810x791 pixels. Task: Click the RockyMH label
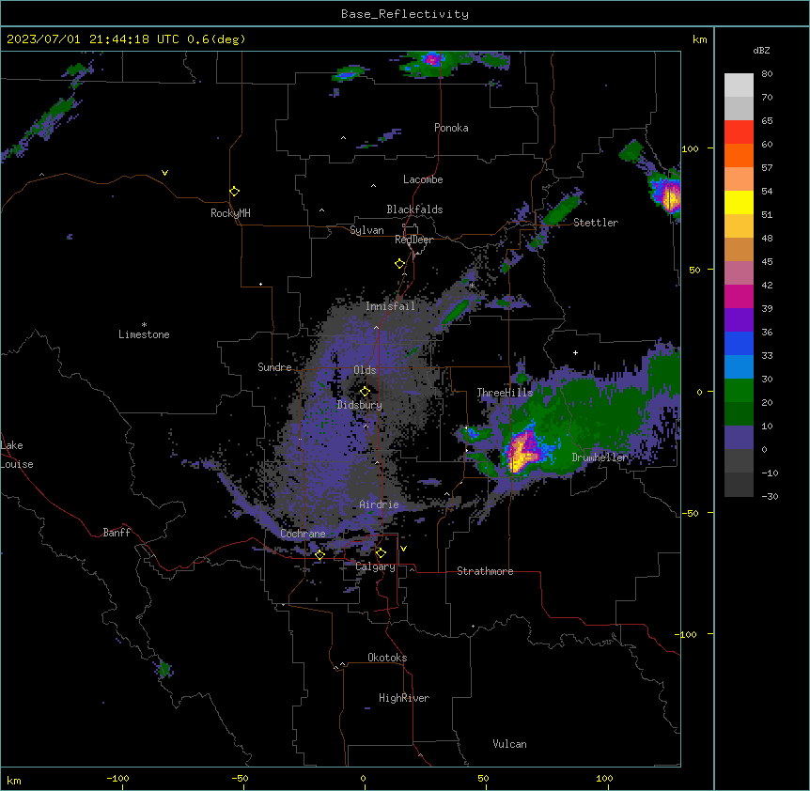[x=230, y=213]
